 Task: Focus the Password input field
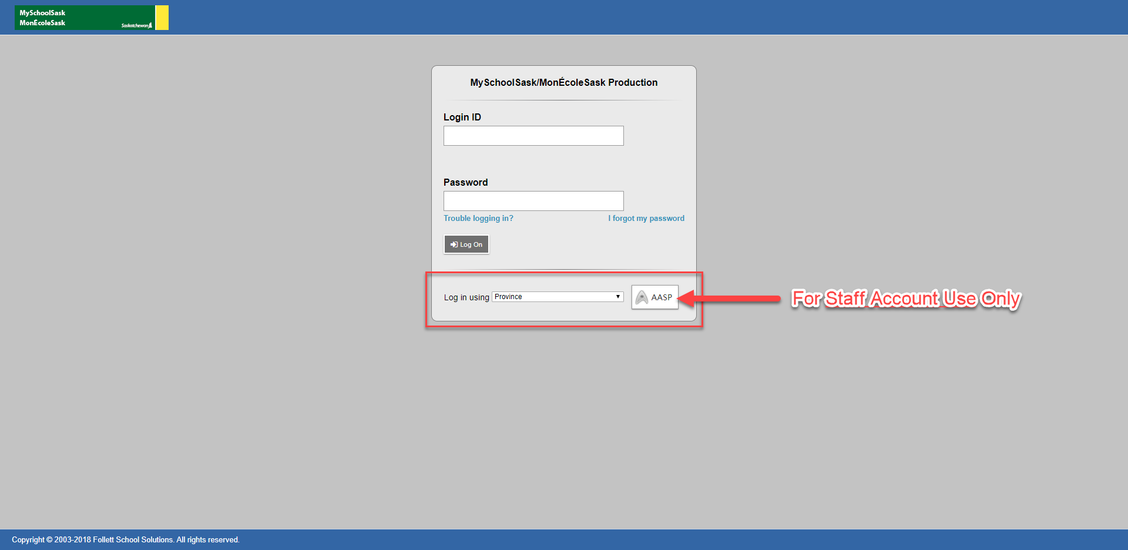(533, 201)
